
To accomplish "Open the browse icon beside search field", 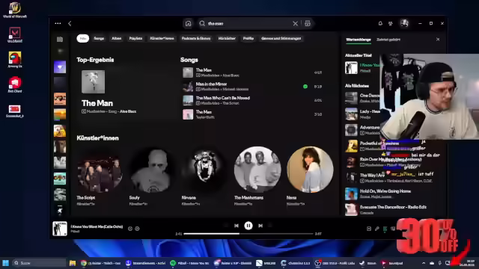I will (x=308, y=23).
